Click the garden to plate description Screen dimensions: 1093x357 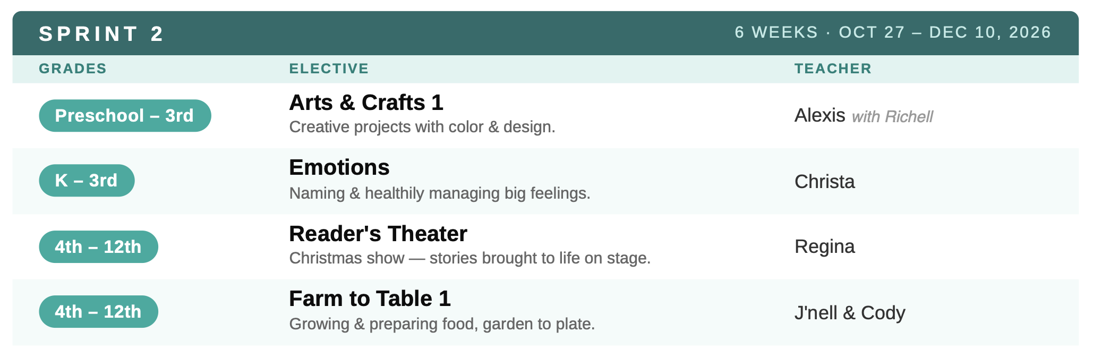442,324
